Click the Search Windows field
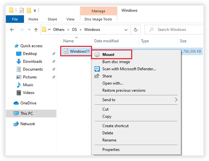 174,30
